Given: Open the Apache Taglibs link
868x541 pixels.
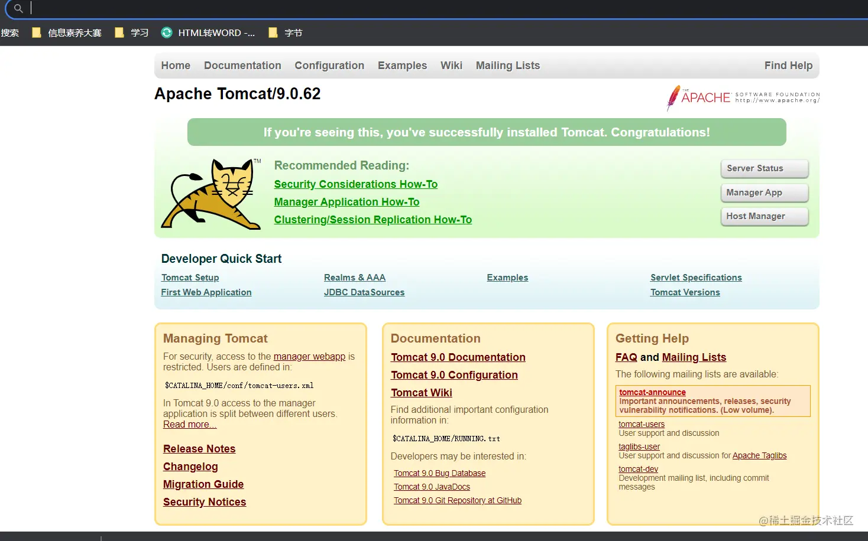Looking at the screenshot, I should [760, 455].
